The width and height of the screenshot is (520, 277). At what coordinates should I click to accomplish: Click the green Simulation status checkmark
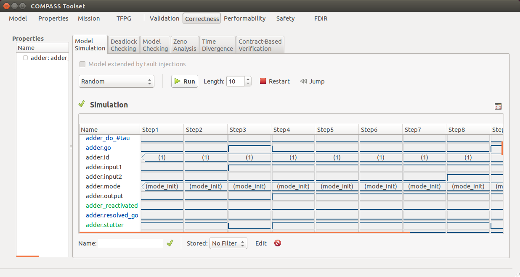pos(82,104)
